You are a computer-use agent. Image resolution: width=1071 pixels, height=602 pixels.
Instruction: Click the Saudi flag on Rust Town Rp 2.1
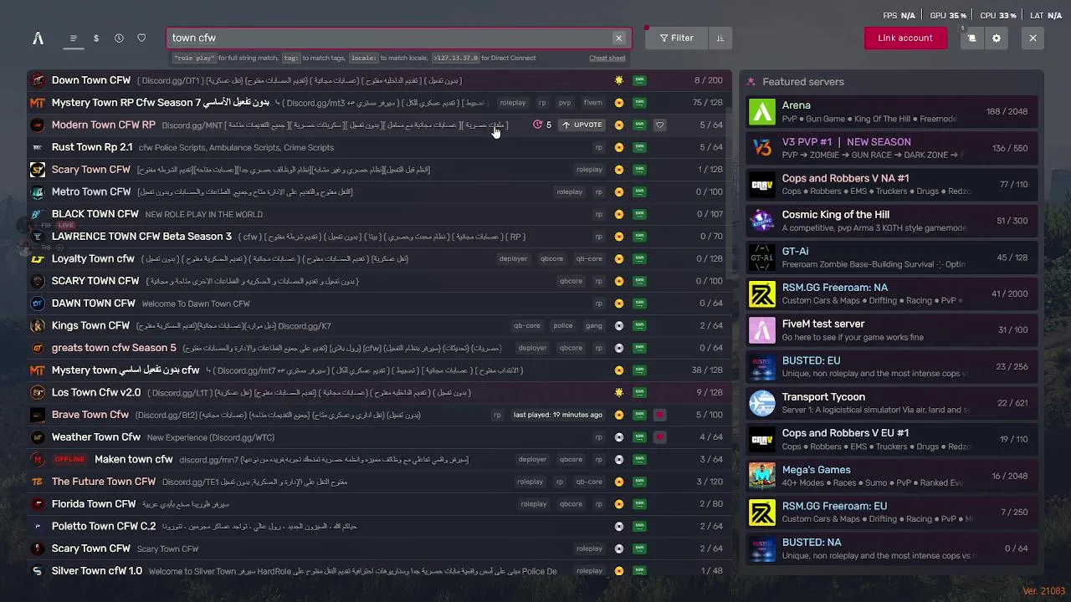click(x=639, y=147)
